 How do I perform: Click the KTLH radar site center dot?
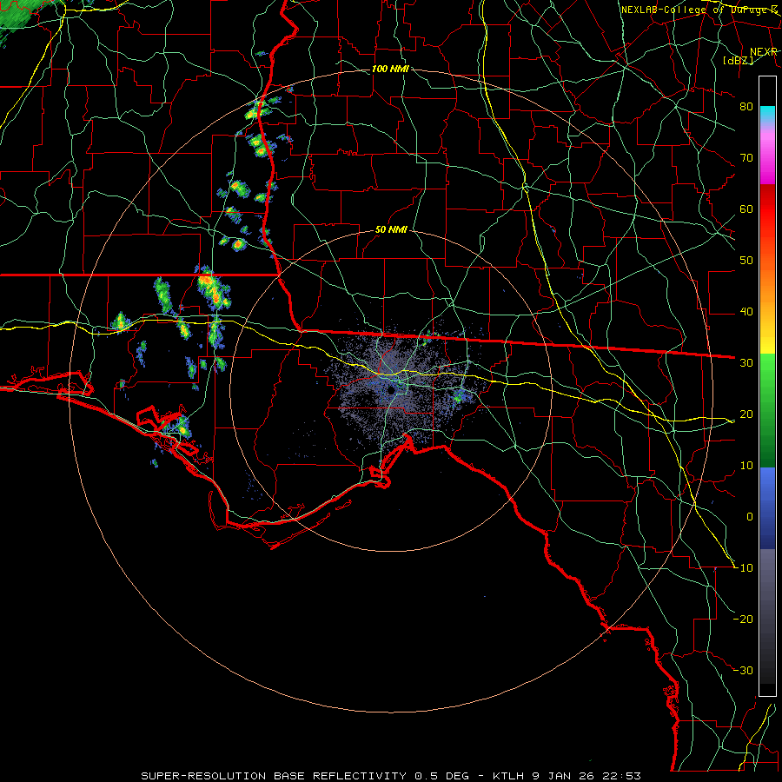coord(392,390)
